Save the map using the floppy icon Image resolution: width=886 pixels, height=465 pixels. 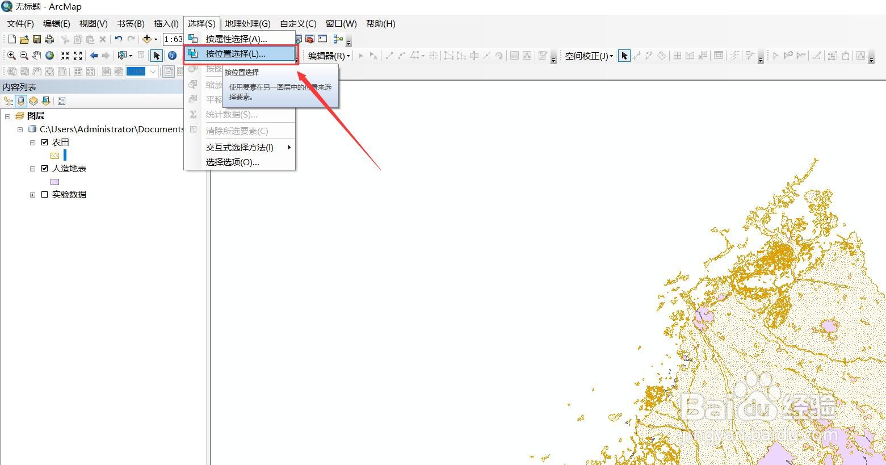point(36,39)
